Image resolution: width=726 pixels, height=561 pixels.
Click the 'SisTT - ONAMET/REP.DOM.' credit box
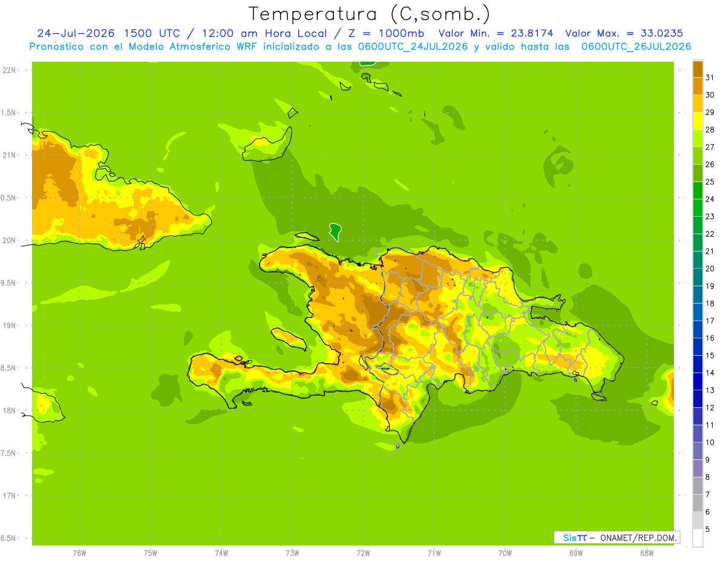point(617,537)
